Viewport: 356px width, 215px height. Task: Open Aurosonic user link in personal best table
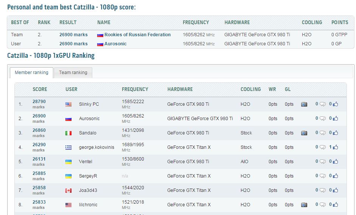[115, 44]
